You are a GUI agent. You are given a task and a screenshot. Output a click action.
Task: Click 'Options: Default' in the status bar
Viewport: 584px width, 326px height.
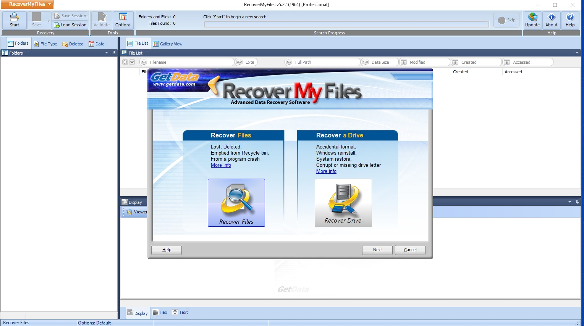(94, 323)
